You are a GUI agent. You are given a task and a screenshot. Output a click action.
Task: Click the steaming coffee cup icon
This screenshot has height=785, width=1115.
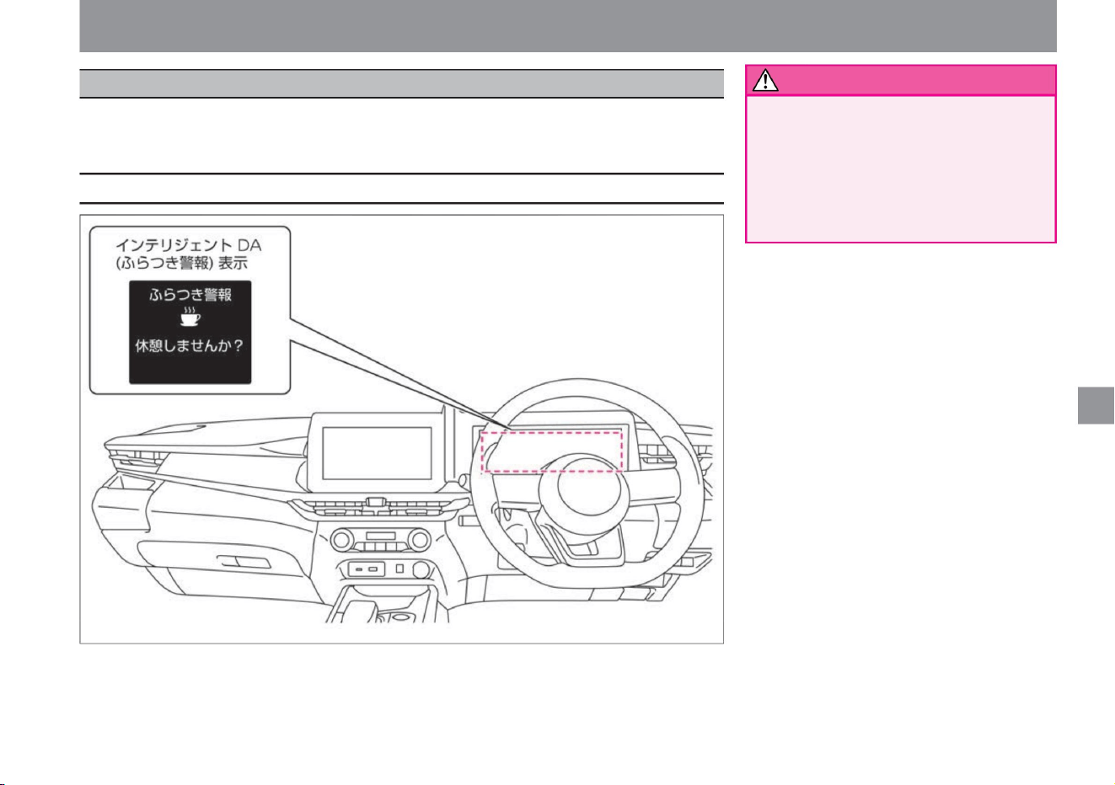[x=191, y=318]
